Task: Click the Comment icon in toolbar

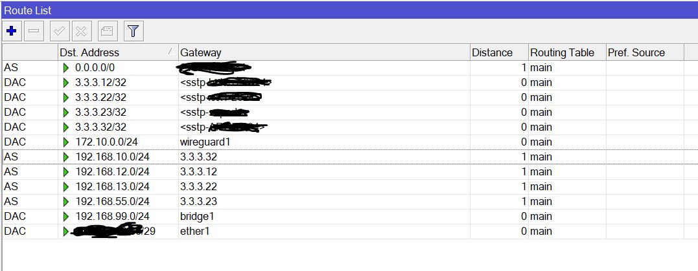Action: [x=107, y=30]
